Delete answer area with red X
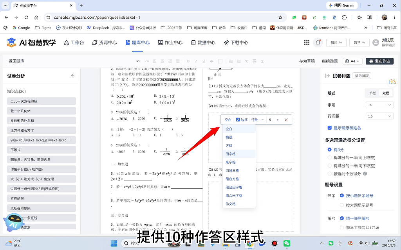Screen dimensions: 401x250 click(286, 120)
